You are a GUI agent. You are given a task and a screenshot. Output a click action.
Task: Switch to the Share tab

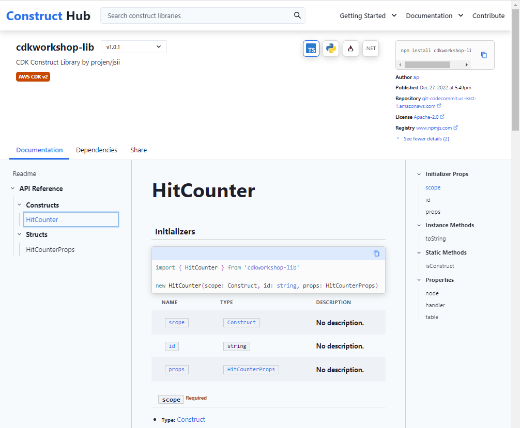tap(139, 150)
